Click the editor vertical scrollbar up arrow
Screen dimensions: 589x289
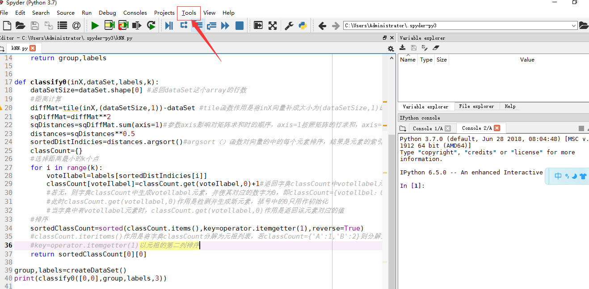(x=392, y=57)
